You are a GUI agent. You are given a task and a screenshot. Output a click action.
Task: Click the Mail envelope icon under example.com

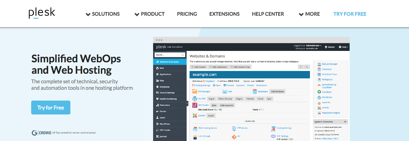(x=224, y=91)
